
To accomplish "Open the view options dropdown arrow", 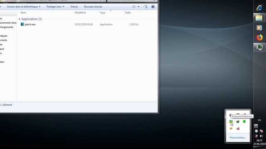I will pos(138,7).
